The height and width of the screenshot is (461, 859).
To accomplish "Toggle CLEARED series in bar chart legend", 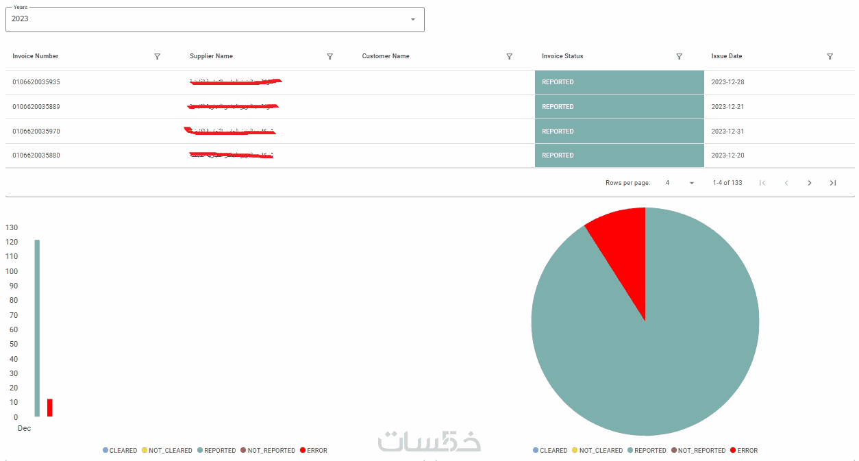I will [x=120, y=451].
